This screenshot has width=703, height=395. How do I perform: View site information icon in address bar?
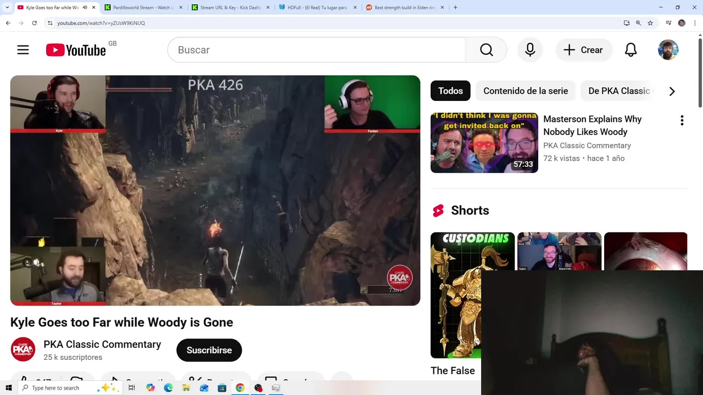coord(50,23)
